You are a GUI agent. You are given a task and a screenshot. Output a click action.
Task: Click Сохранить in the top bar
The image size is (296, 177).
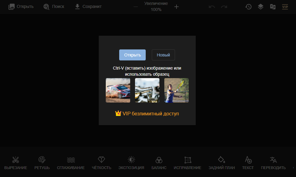(x=88, y=6)
